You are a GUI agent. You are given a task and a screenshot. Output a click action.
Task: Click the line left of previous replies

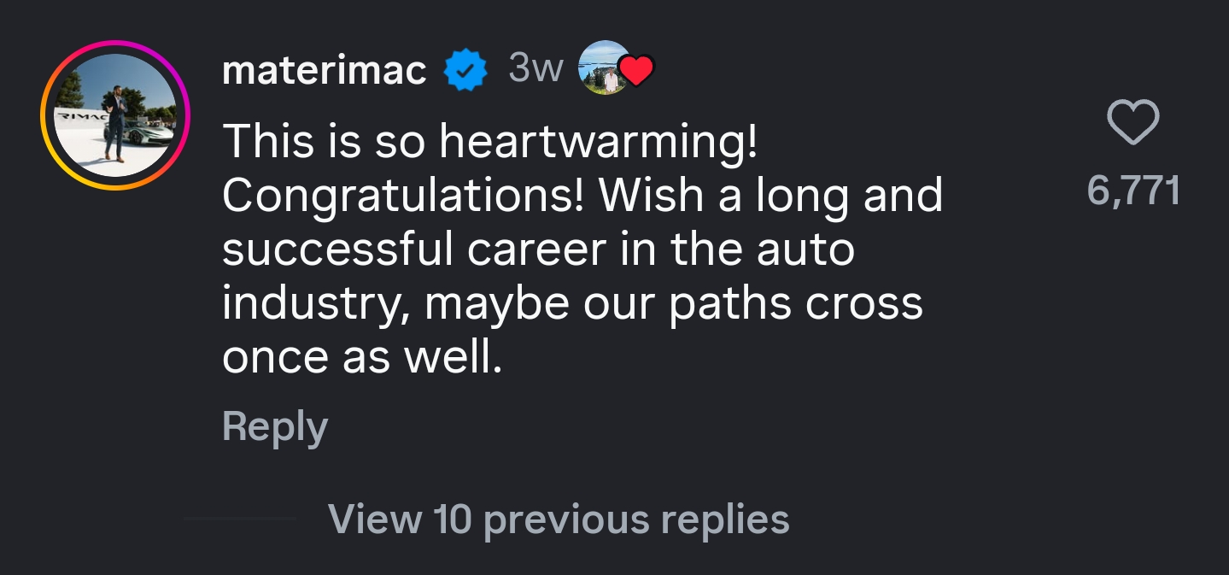(240, 519)
